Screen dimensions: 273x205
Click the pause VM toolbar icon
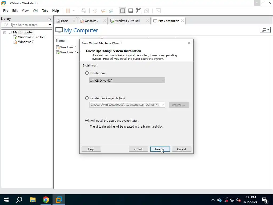[68, 11]
